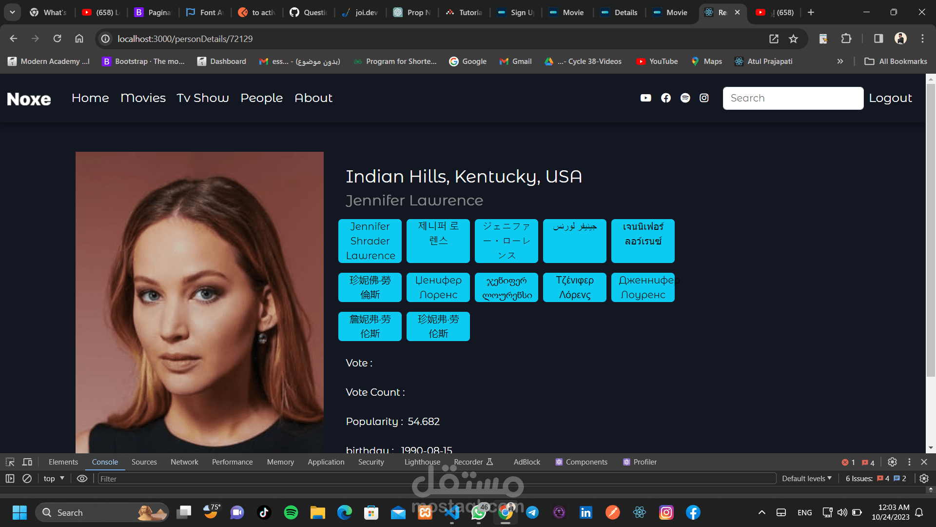Toggle the console sidebar panel

click(x=10, y=479)
